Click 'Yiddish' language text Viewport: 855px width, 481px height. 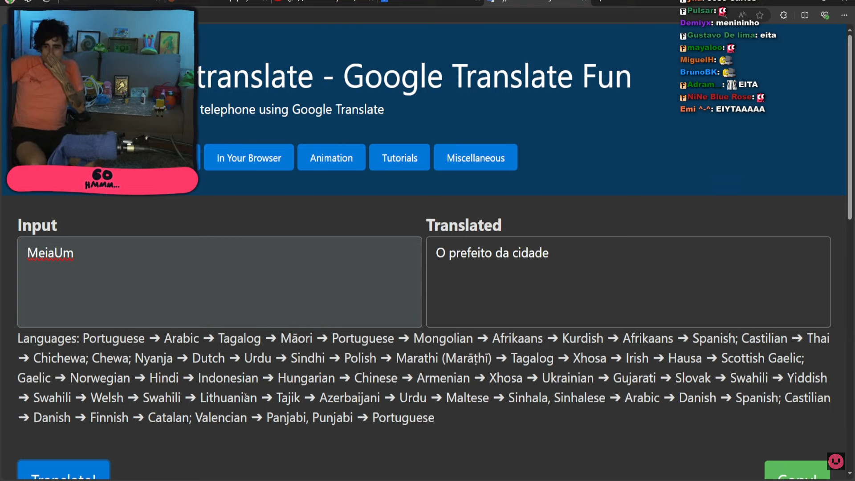click(x=807, y=378)
